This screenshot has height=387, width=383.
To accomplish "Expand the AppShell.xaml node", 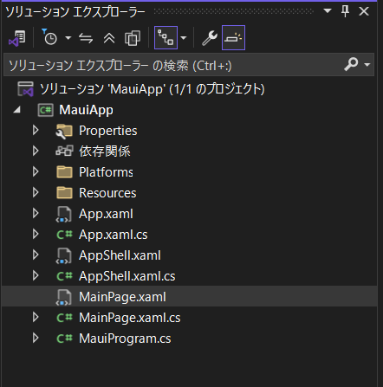I will point(36,255).
